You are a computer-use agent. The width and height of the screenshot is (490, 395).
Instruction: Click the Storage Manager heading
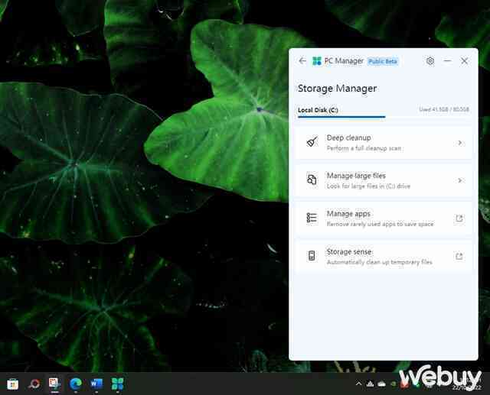coord(337,89)
